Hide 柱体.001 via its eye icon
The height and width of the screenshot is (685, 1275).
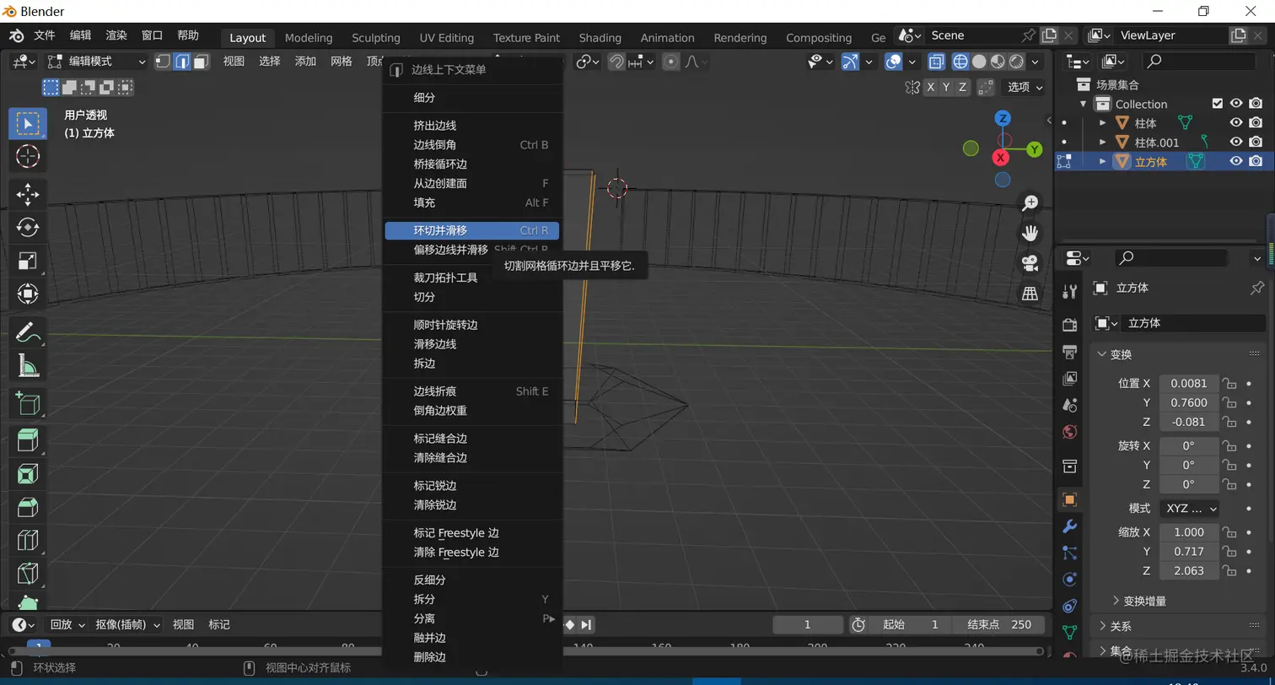click(1236, 143)
